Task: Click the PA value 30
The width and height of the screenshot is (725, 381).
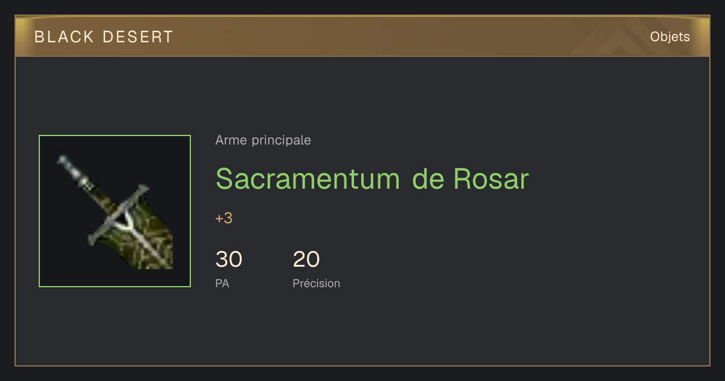Action: 229,259
